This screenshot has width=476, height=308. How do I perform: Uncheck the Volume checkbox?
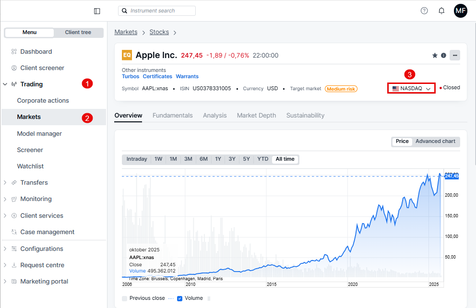[x=179, y=298]
